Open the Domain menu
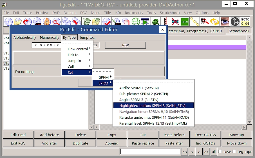The height and width of the screenshot is (158, 255). coord(70,13)
